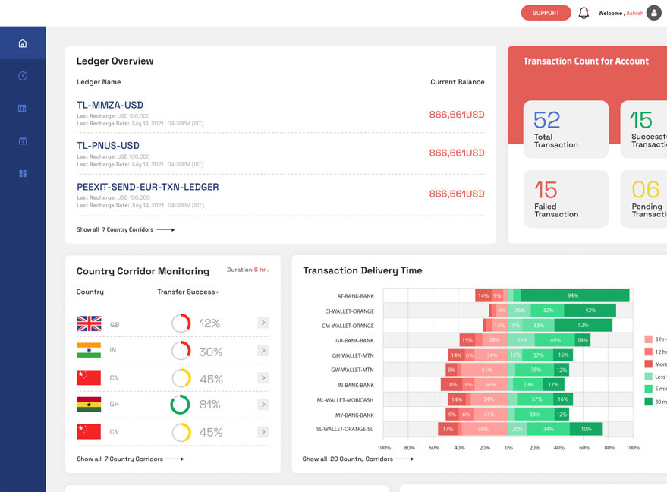This screenshot has width=667, height=492.
Task: Click the 49% bar for GB-BANK-BANK
Action: [x=555, y=340]
